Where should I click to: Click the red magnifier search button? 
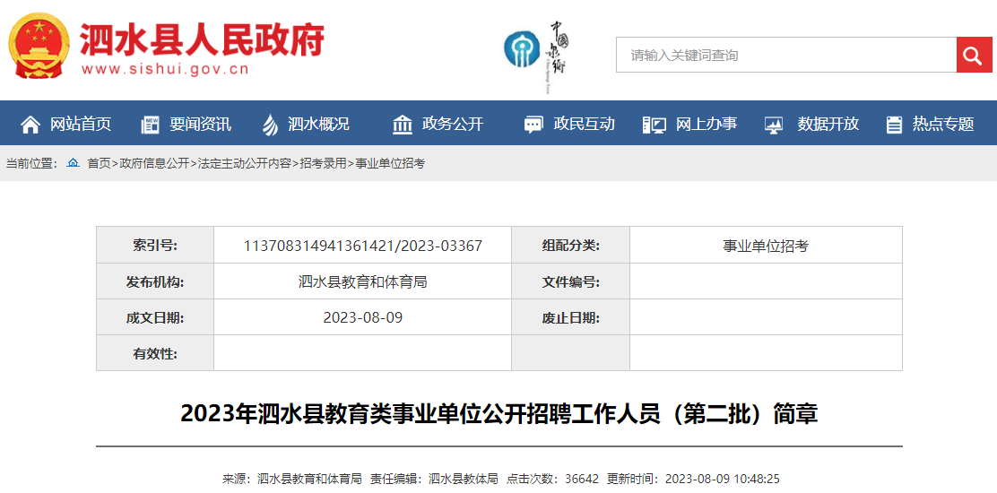974,55
